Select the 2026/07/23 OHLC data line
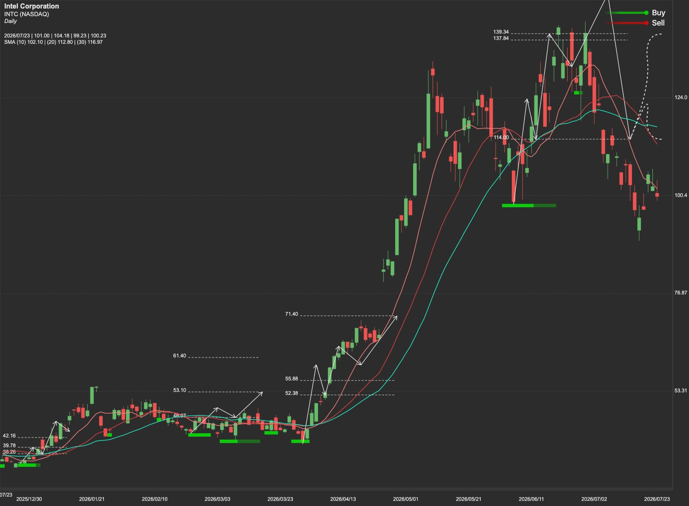This screenshot has width=689, height=506. click(x=55, y=36)
